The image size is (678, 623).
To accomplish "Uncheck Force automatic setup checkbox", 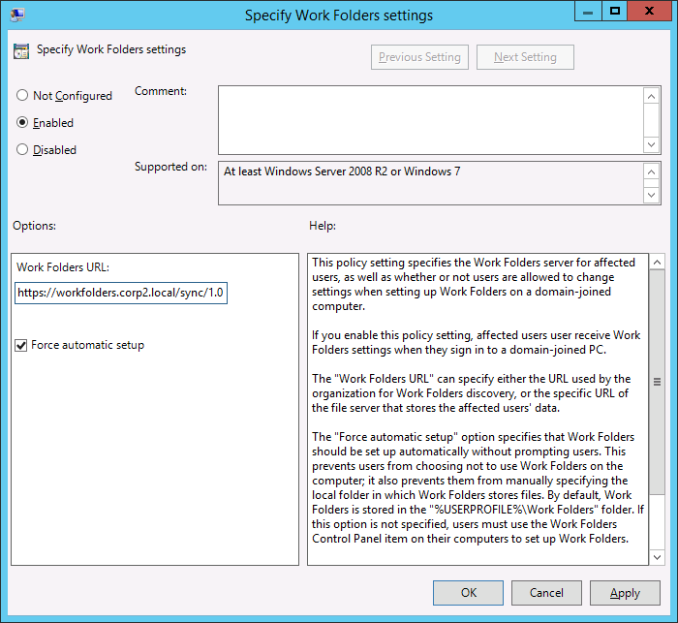I will pos(21,345).
